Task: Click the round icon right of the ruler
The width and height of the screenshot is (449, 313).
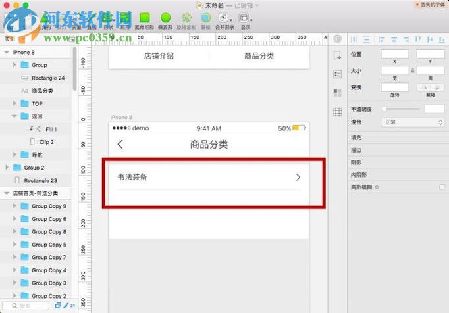Action: click(x=338, y=39)
